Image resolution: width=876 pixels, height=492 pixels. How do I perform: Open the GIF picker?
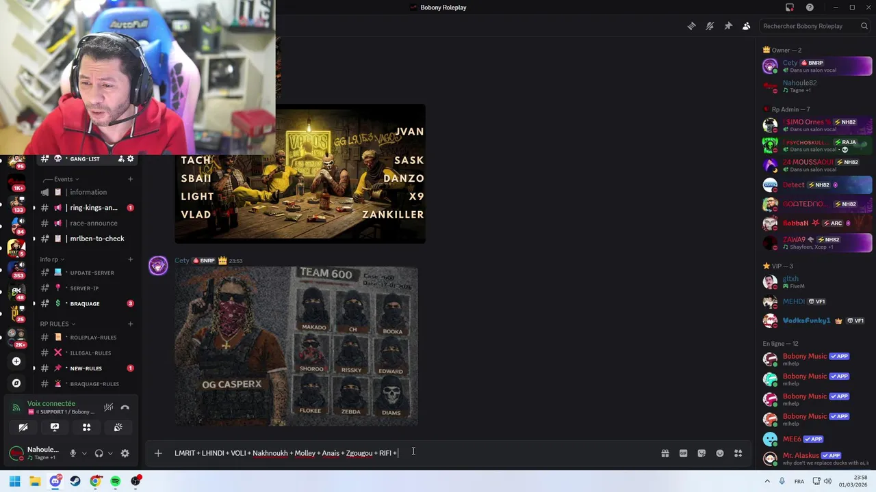point(683,453)
